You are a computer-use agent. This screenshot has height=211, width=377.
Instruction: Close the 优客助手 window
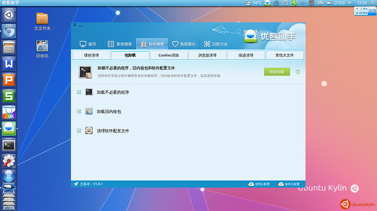tap(75, 25)
